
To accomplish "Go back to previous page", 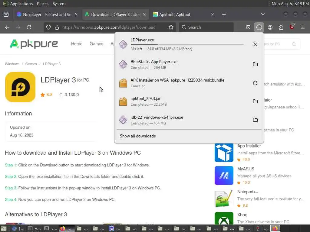I will click(x=7, y=27).
